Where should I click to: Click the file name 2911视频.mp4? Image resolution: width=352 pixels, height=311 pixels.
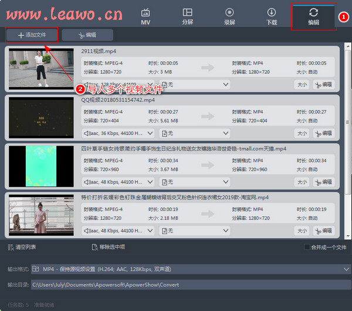click(x=99, y=51)
